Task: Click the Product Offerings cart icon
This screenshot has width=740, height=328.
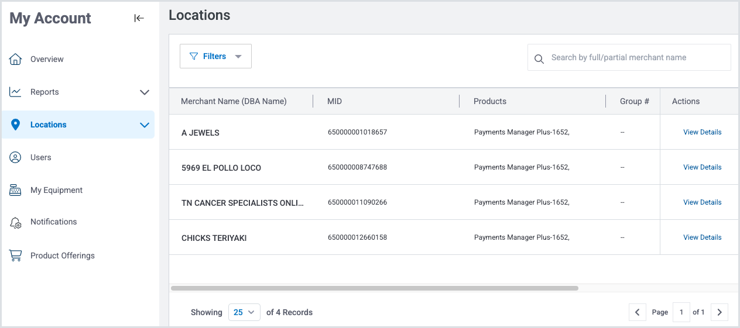Action: [x=16, y=256]
